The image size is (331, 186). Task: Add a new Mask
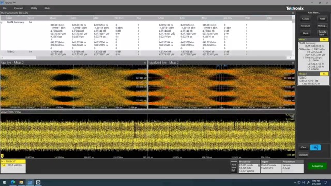(305, 33)
